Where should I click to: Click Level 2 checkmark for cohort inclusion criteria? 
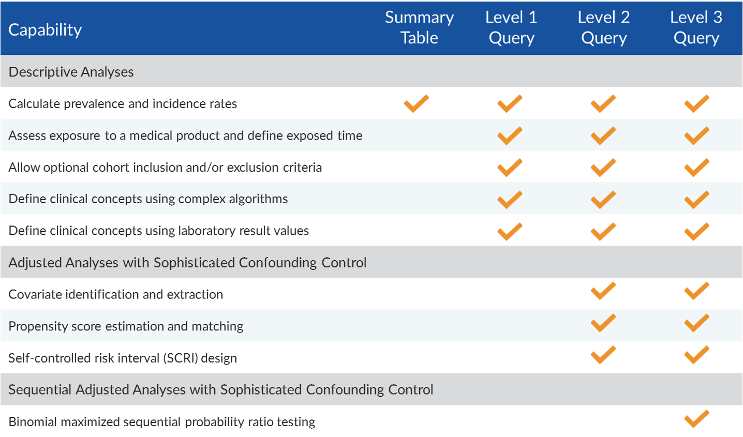603,168
